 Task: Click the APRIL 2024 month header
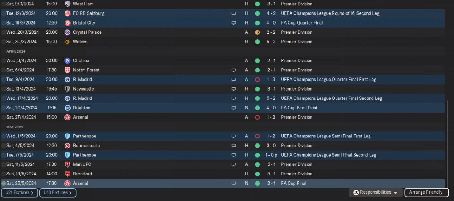pos(16,51)
